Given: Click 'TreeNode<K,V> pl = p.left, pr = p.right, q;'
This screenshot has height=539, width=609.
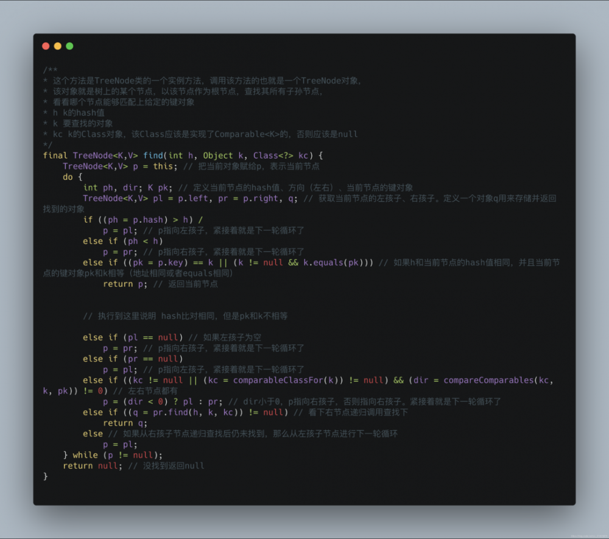Looking at the screenshot, I should (189, 199).
